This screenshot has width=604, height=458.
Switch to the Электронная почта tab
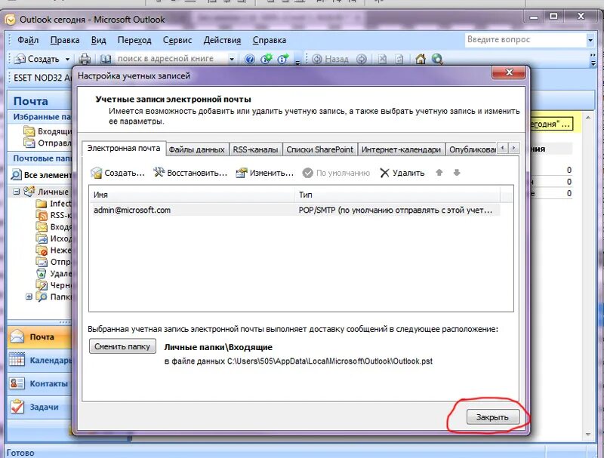(x=124, y=149)
